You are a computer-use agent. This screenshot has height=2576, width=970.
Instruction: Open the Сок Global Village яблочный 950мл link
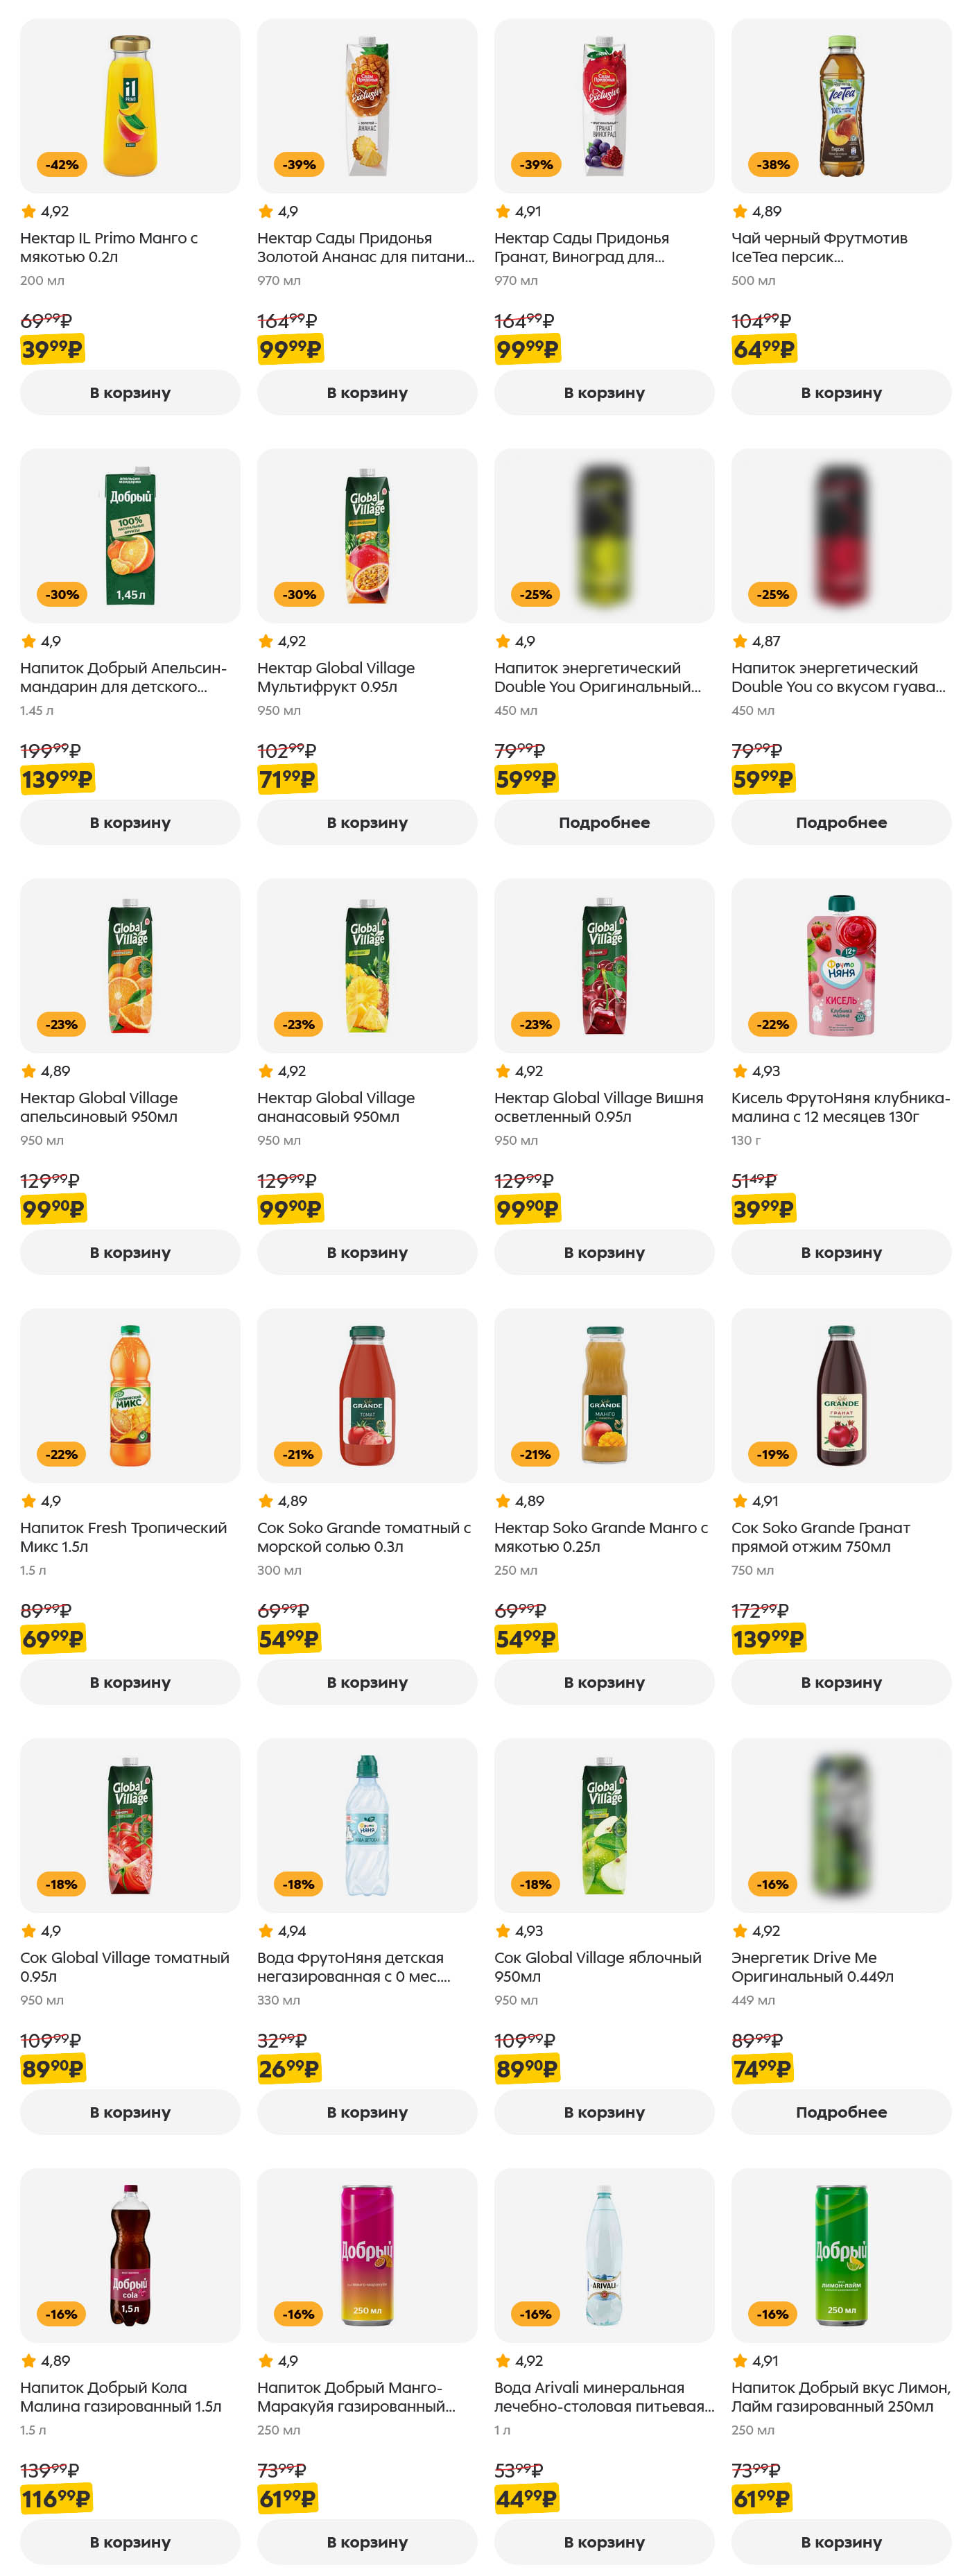[x=597, y=1967]
